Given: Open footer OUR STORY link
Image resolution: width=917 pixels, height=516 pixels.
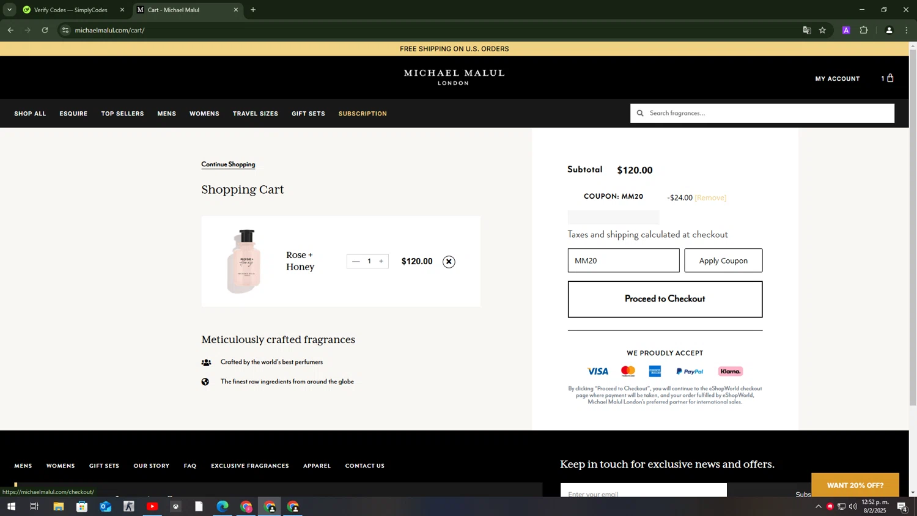Looking at the screenshot, I should point(151,466).
